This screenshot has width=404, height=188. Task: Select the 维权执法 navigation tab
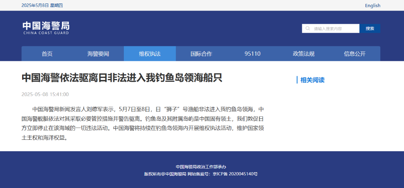click(x=150, y=54)
